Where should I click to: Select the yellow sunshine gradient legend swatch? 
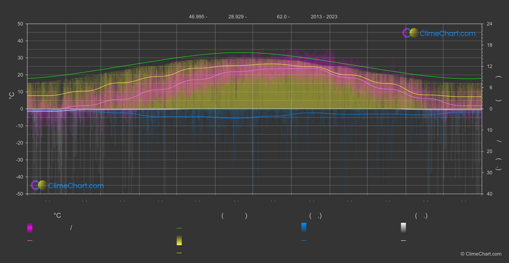point(179,240)
